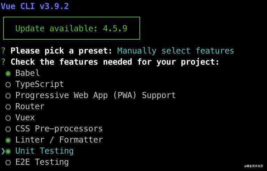This screenshot has width=267, height=171.
Task: Click the E2E Testing label
Action: pyautogui.click(x=42, y=162)
